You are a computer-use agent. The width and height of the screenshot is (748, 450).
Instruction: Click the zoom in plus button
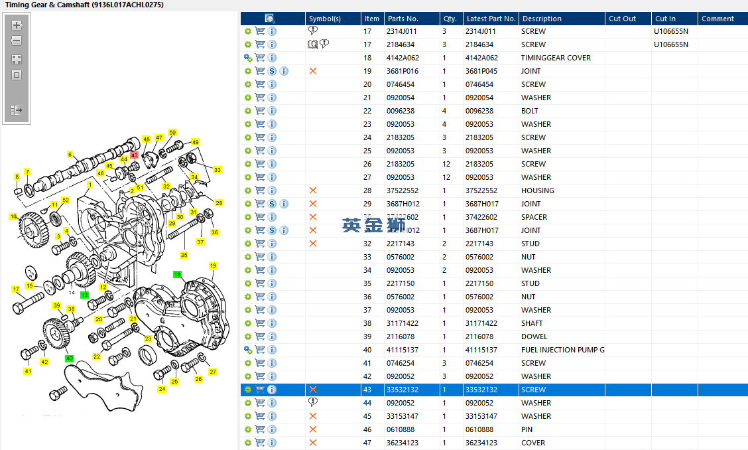pyautogui.click(x=17, y=25)
